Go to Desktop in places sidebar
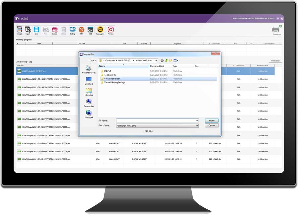The image size is (298, 215). coord(89,80)
